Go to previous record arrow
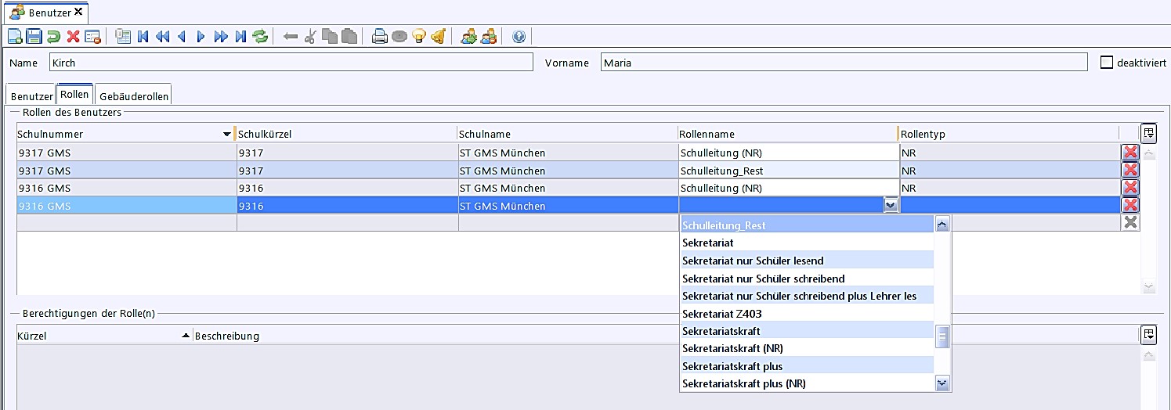Screen dimensions: 1171x410 182,36
